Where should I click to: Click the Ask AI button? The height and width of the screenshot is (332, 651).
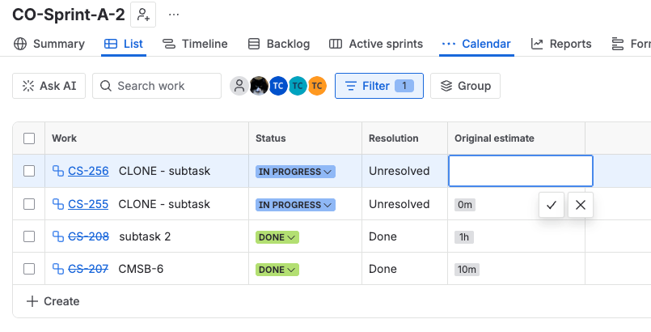point(49,86)
